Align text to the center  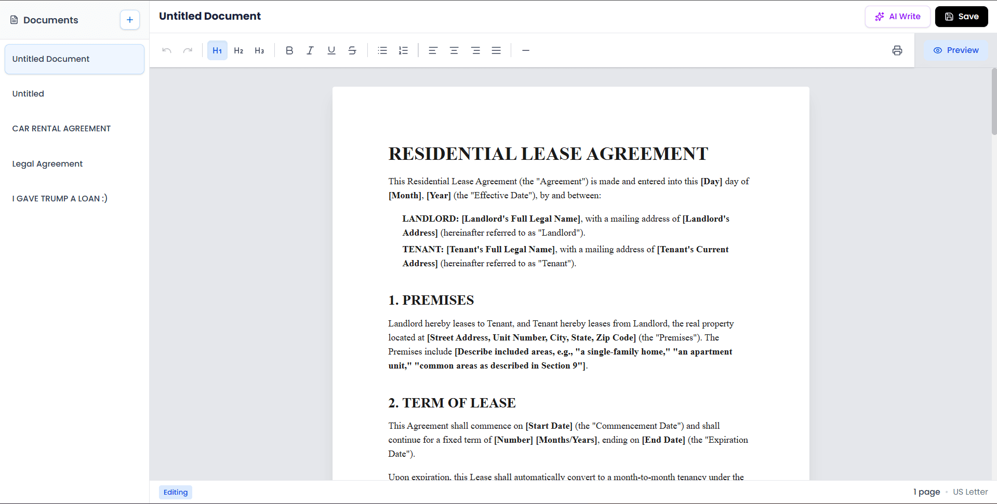pyautogui.click(x=454, y=50)
